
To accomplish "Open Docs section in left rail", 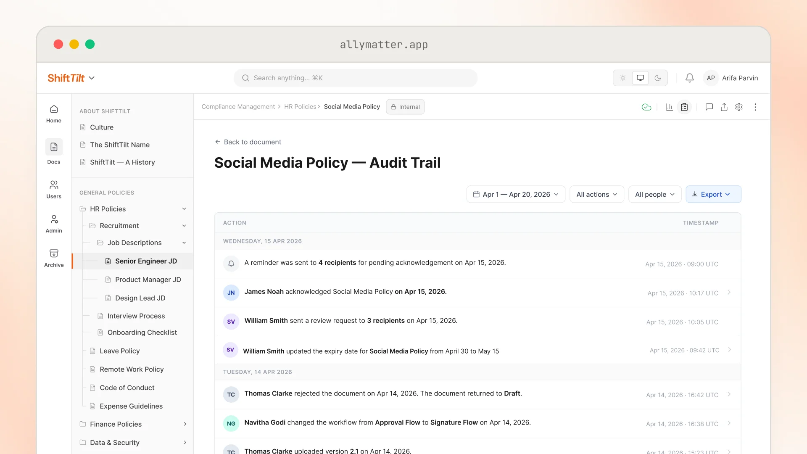I will pyautogui.click(x=54, y=152).
